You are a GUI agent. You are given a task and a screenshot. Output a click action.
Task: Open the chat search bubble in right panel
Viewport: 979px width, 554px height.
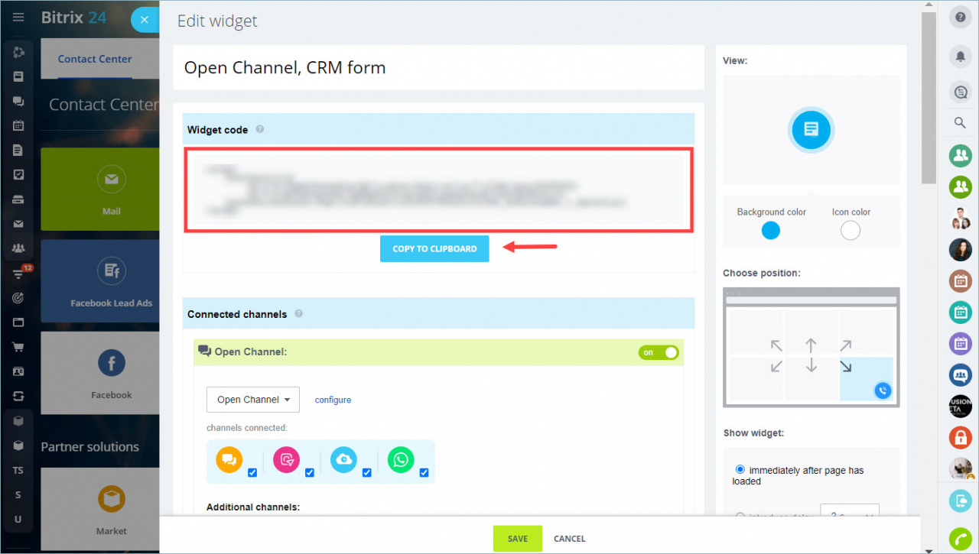pyautogui.click(x=961, y=92)
